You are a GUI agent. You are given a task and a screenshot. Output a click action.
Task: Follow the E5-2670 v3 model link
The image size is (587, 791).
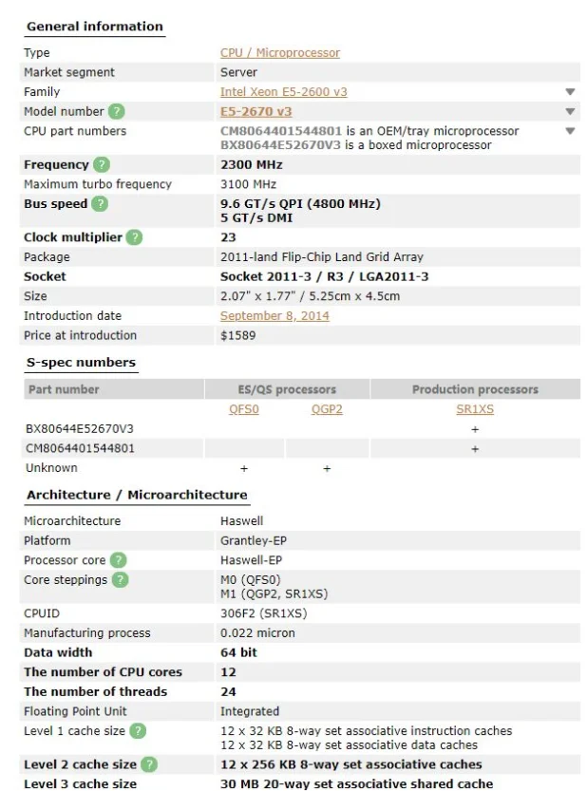click(256, 112)
